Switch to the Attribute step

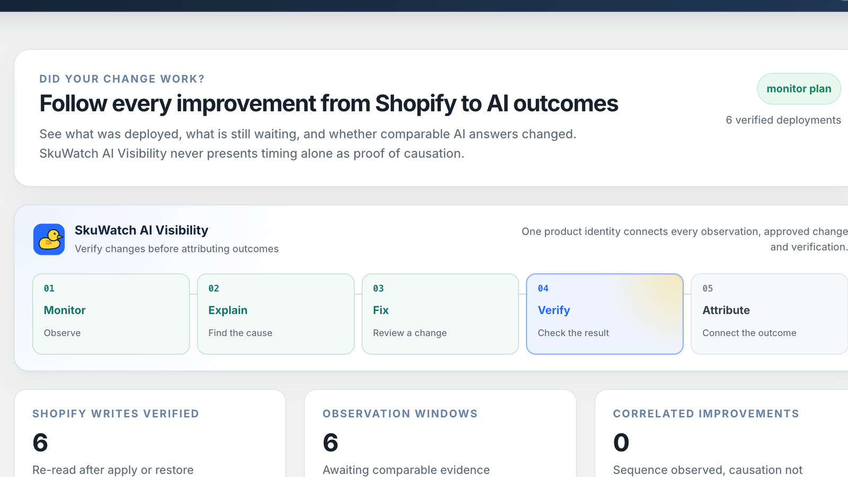[x=770, y=314]
